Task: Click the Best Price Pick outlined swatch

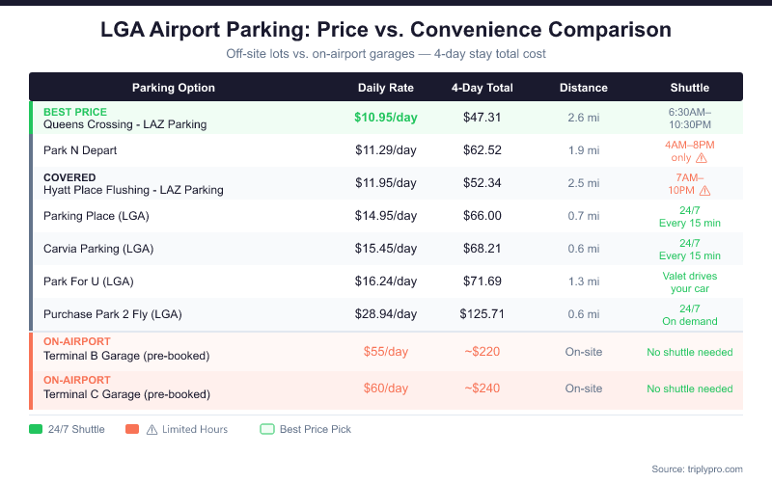Action: tap(267, 429)
